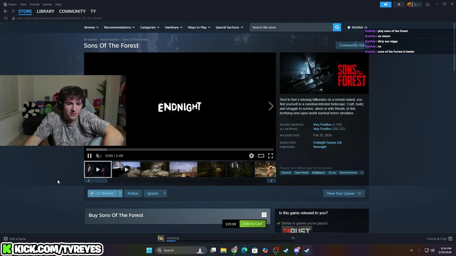Move thumbnail strip right with arrow
The image size is (456, 256).
(271, 181)
